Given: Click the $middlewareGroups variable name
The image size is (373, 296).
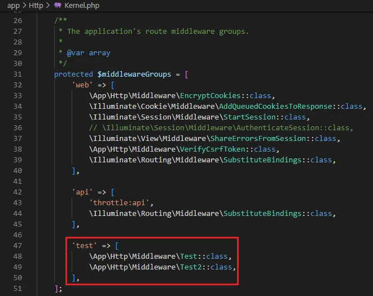Looking at the screenshot, I should tap(134, 74).
